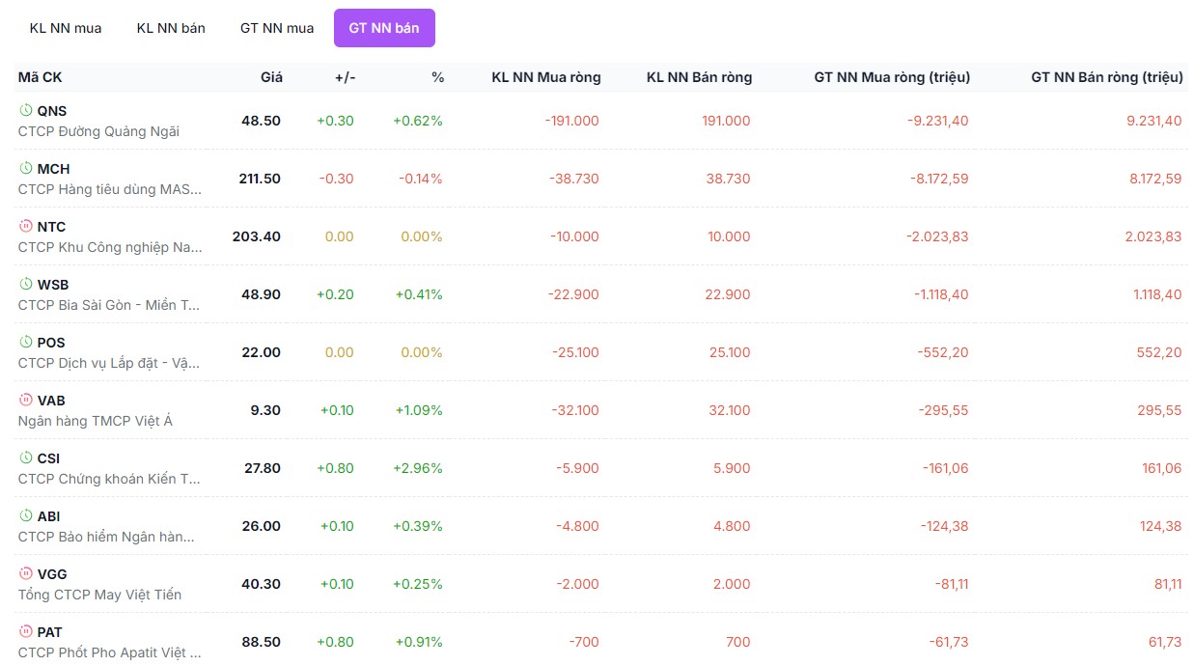Open the GT NN mua tab
Viewport: 1194px width, 666px height.
(x=277, y=28)
